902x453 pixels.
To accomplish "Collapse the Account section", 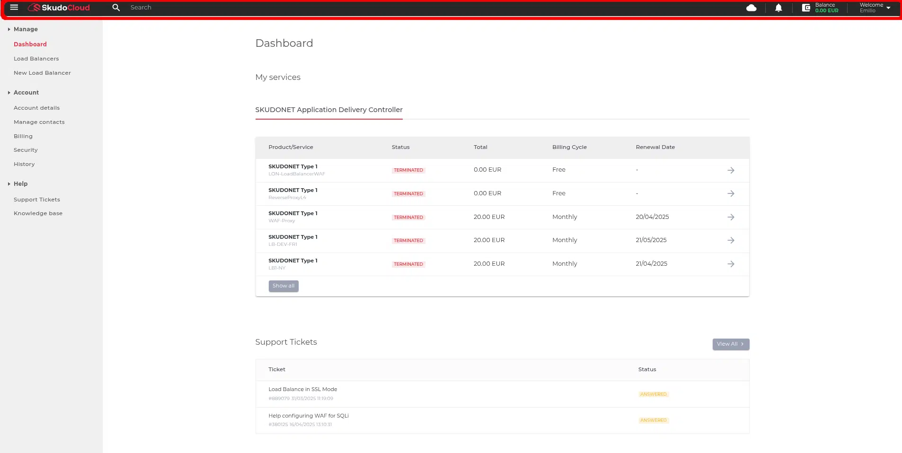I will pyautogui.click(x=23, y=93).
